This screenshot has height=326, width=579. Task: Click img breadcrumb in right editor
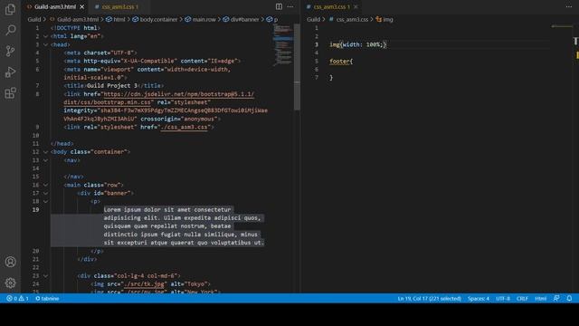coord(384,19)
